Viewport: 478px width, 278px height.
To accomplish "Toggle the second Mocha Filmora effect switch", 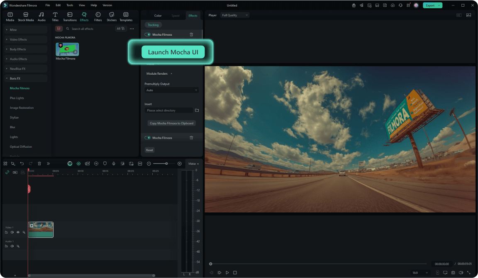I will pos(148,138).
